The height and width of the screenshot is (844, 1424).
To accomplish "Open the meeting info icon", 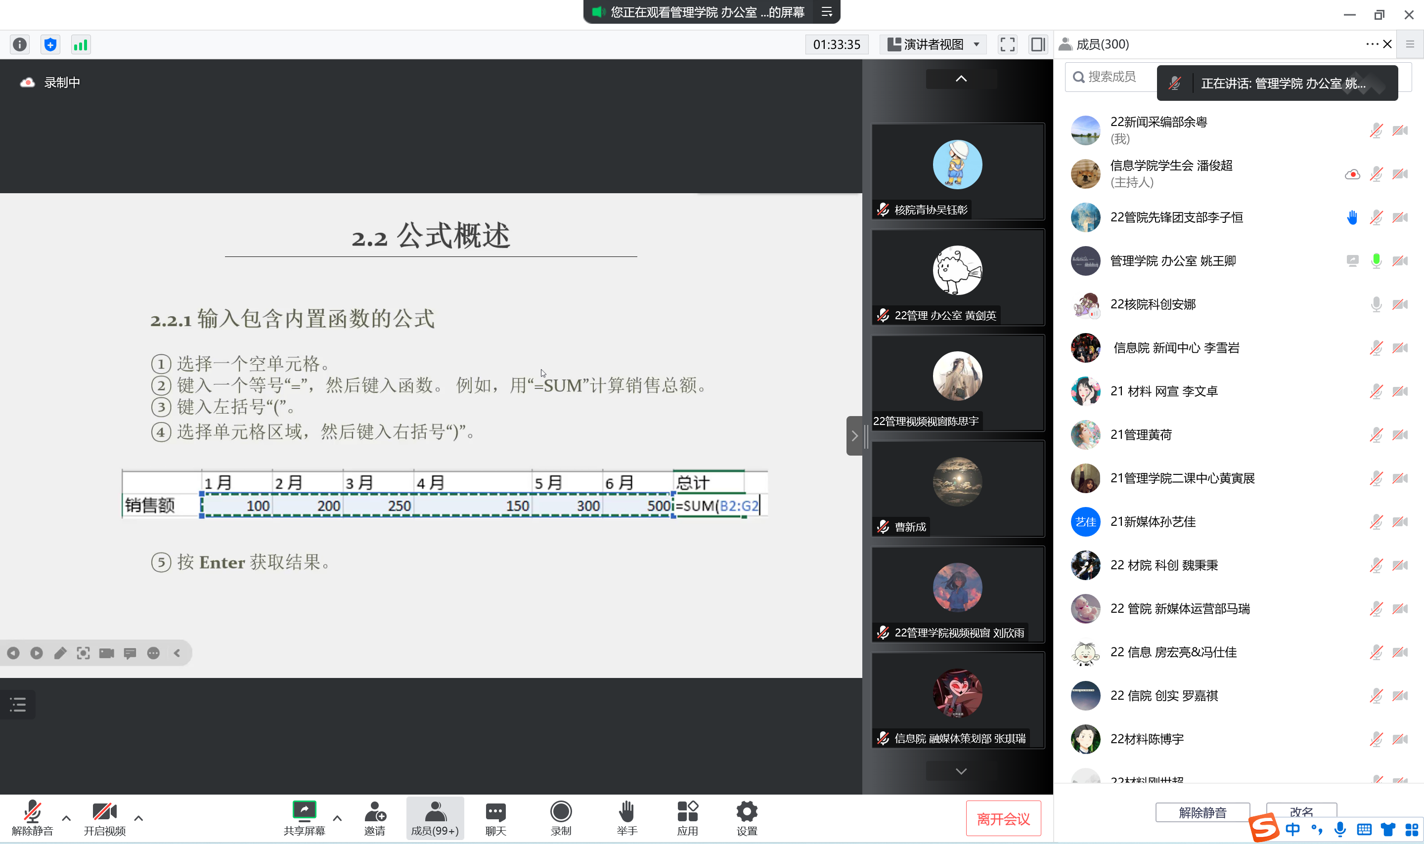I will tap(20, 44).
